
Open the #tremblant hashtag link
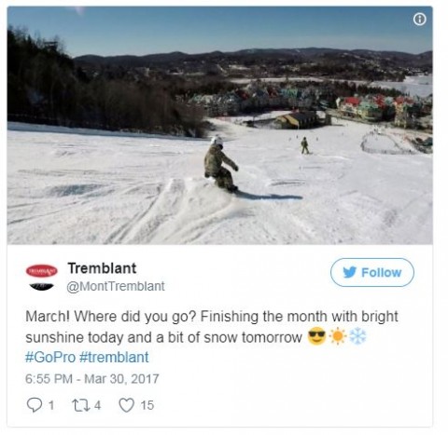tap(114, 357)
